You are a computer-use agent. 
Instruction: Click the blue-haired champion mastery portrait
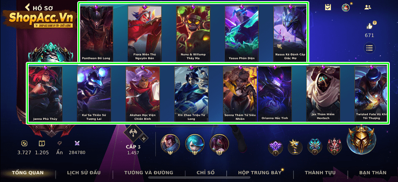coord(195,144)
